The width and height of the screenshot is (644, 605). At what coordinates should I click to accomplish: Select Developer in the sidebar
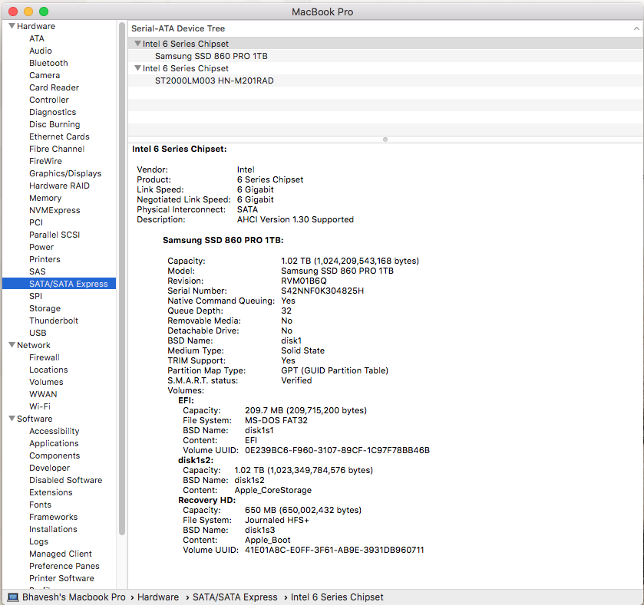pyautogui.click(x=49, y=468)
